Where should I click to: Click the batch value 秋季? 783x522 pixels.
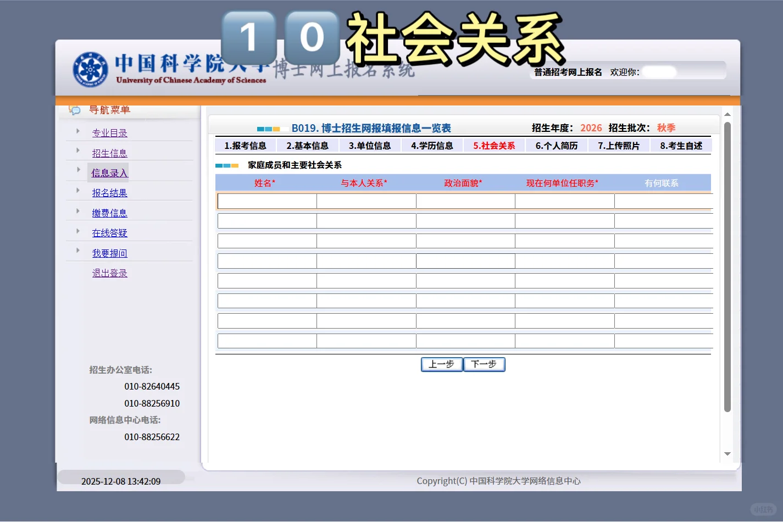(x=667, y=128)
